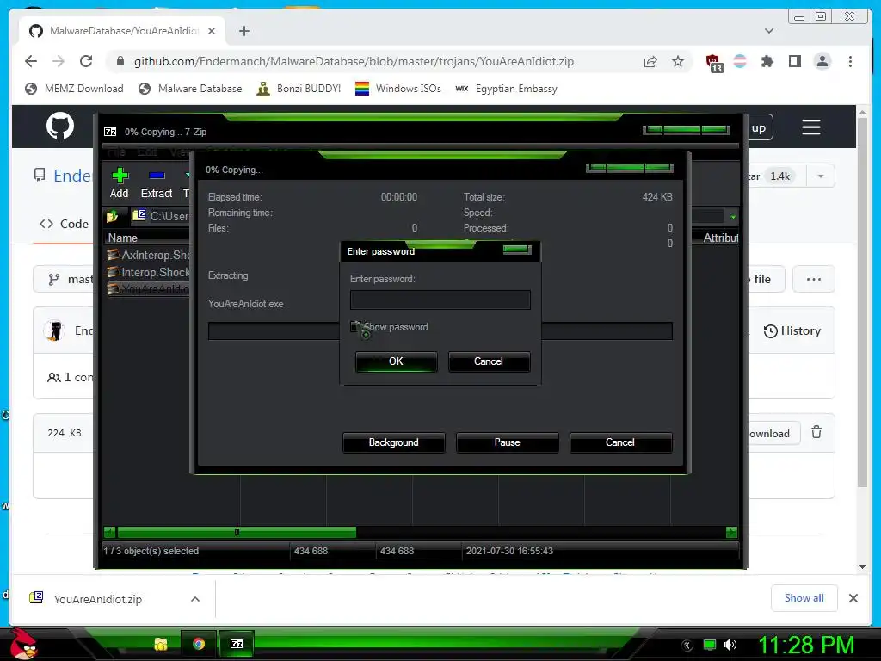Confirm password with OK button

pyautogui.click(x=396, y=361)
